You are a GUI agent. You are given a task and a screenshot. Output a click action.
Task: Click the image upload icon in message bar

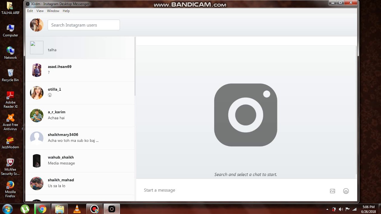coord(332,191)
